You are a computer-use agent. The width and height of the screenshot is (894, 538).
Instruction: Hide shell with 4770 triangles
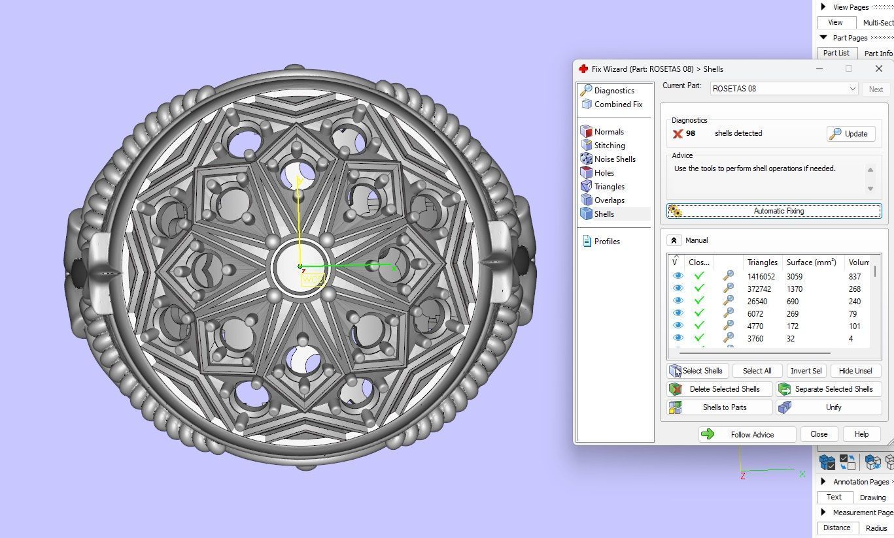[x=678, y=326]
